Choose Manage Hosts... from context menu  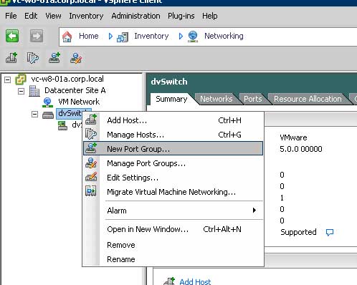click(x=173, y=135)
